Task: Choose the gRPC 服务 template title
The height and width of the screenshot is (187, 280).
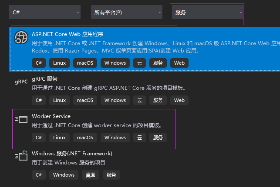Action: (44, 79)
